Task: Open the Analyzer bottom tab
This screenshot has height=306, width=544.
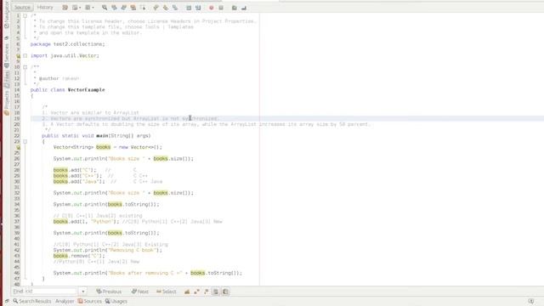Action: (65, 301)
